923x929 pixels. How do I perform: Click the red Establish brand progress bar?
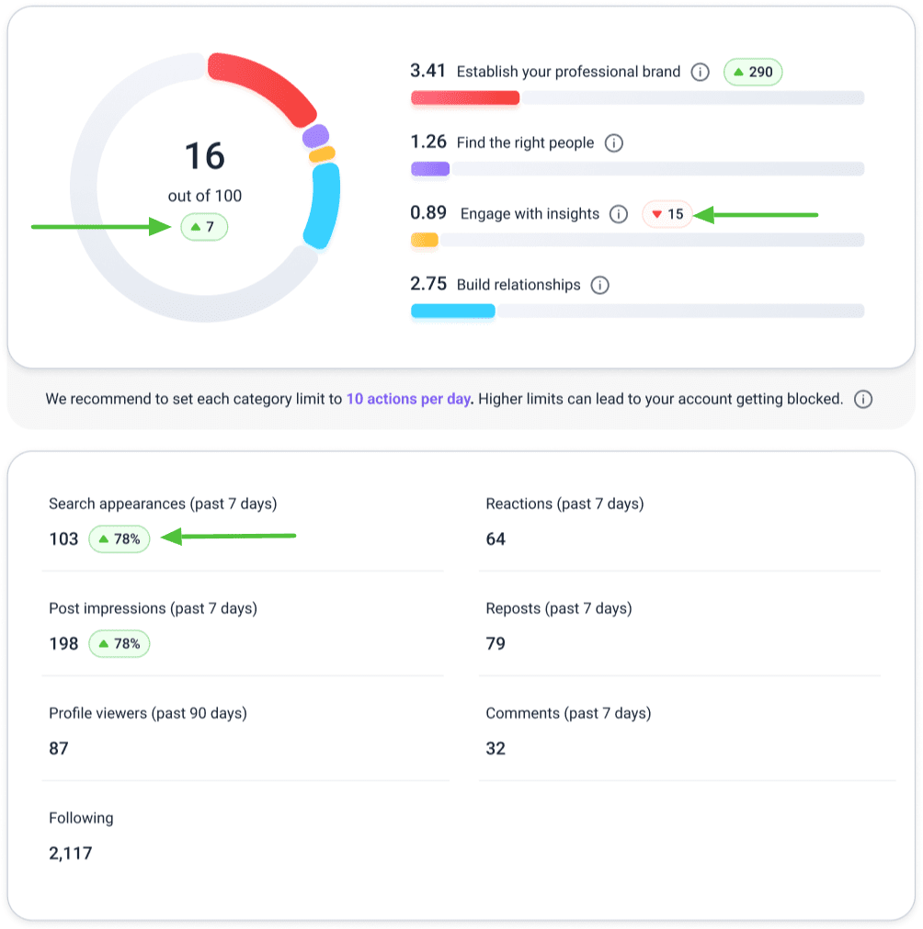click(464, 97)
